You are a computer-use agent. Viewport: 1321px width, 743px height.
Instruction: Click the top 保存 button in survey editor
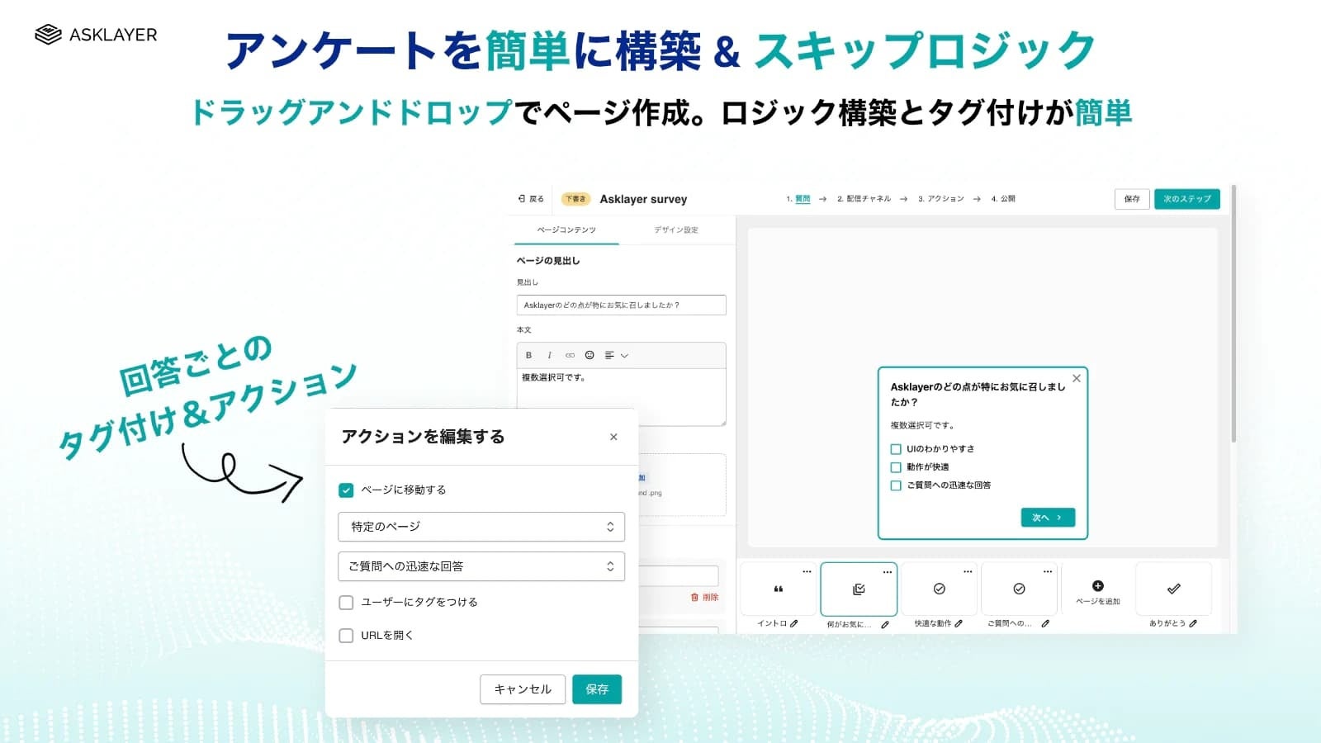[1132, 199]
